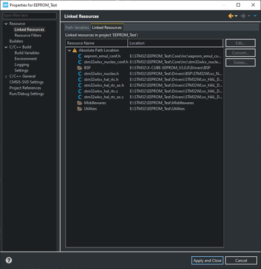Image resolution: width=261 pixels, height=269 pixels.
Task: Open the help question mark icon
Action: 9,260
